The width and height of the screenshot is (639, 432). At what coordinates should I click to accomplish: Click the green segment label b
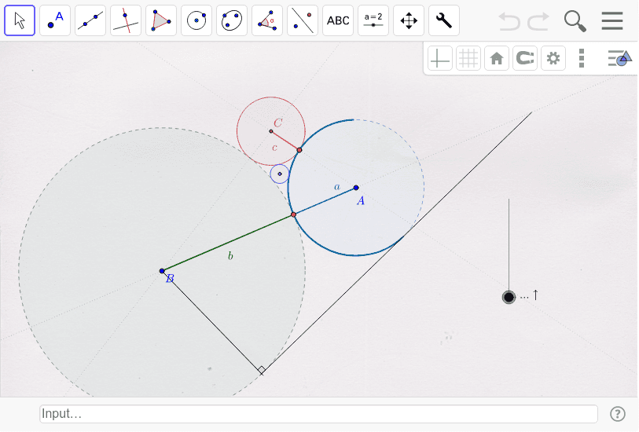coord(230,256)
